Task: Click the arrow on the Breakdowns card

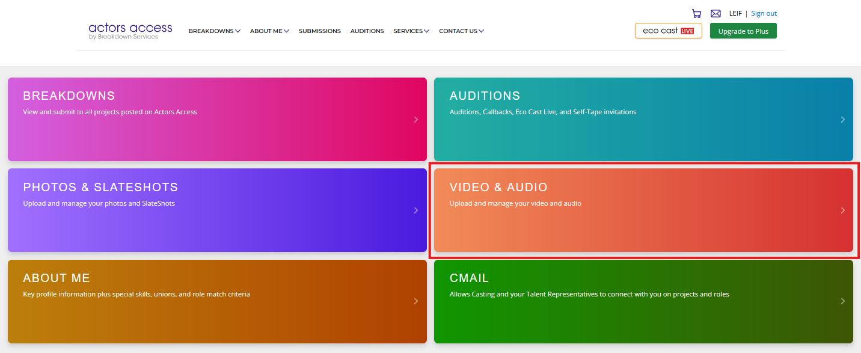Action: [416, 120]
